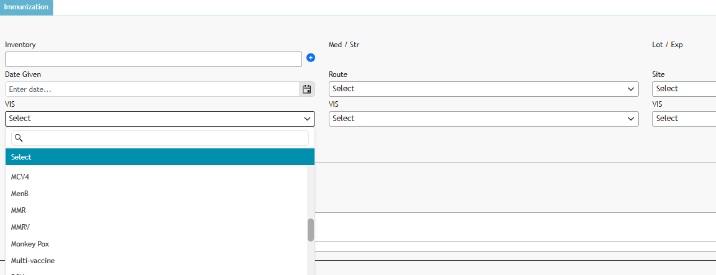Choose MenB in the VIS list
Image resolution: width=716 pixels, height=275 pixels.
20,194
